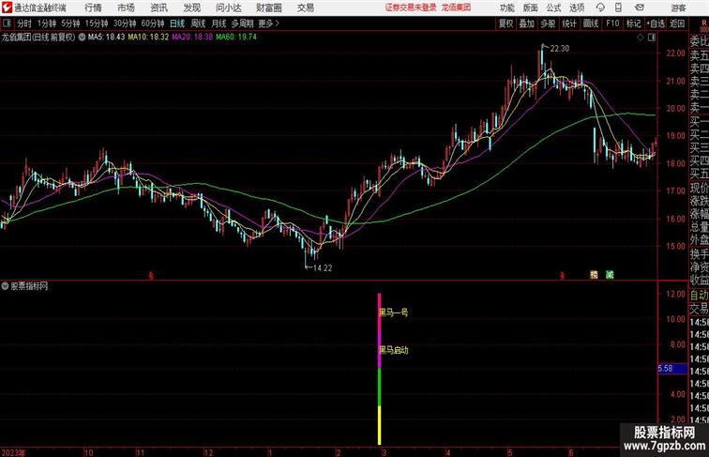Viewport: 709px width, 457px height.
Task: Add stock with +自选 button
Action: pos(656,23)
